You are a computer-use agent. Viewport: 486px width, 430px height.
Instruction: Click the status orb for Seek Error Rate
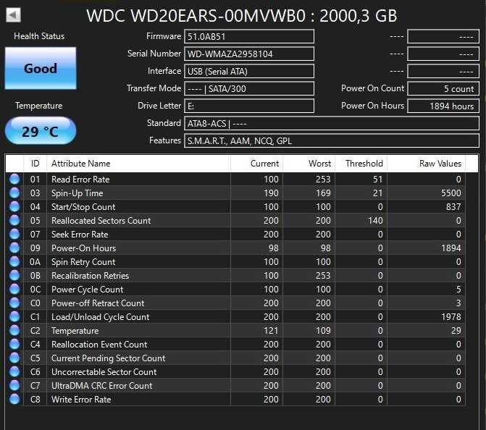14,234
